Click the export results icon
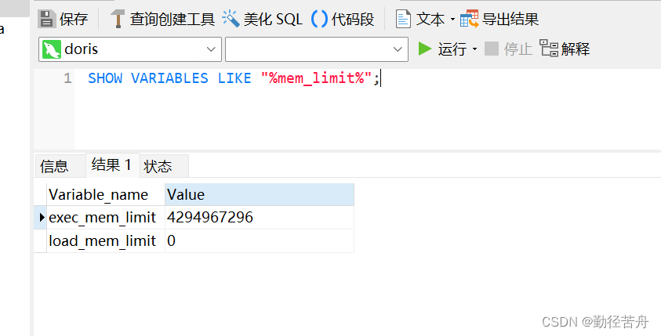Screen dimensions: 661x336 (469, 19)
